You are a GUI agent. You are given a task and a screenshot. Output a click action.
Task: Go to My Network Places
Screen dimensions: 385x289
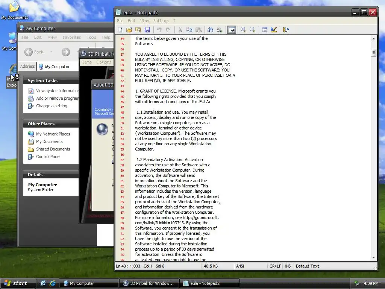coord(49,134)
